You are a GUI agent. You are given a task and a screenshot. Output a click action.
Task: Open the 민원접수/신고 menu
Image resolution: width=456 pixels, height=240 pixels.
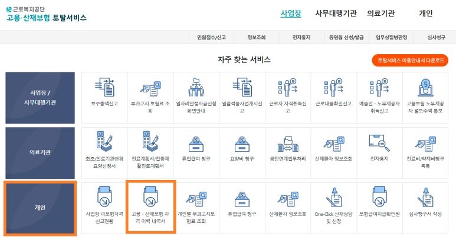coord(211,38)
